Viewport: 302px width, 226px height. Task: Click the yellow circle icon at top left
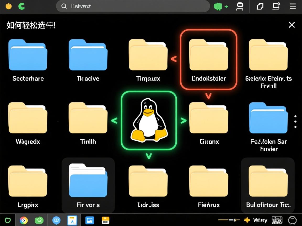[9, 7]
